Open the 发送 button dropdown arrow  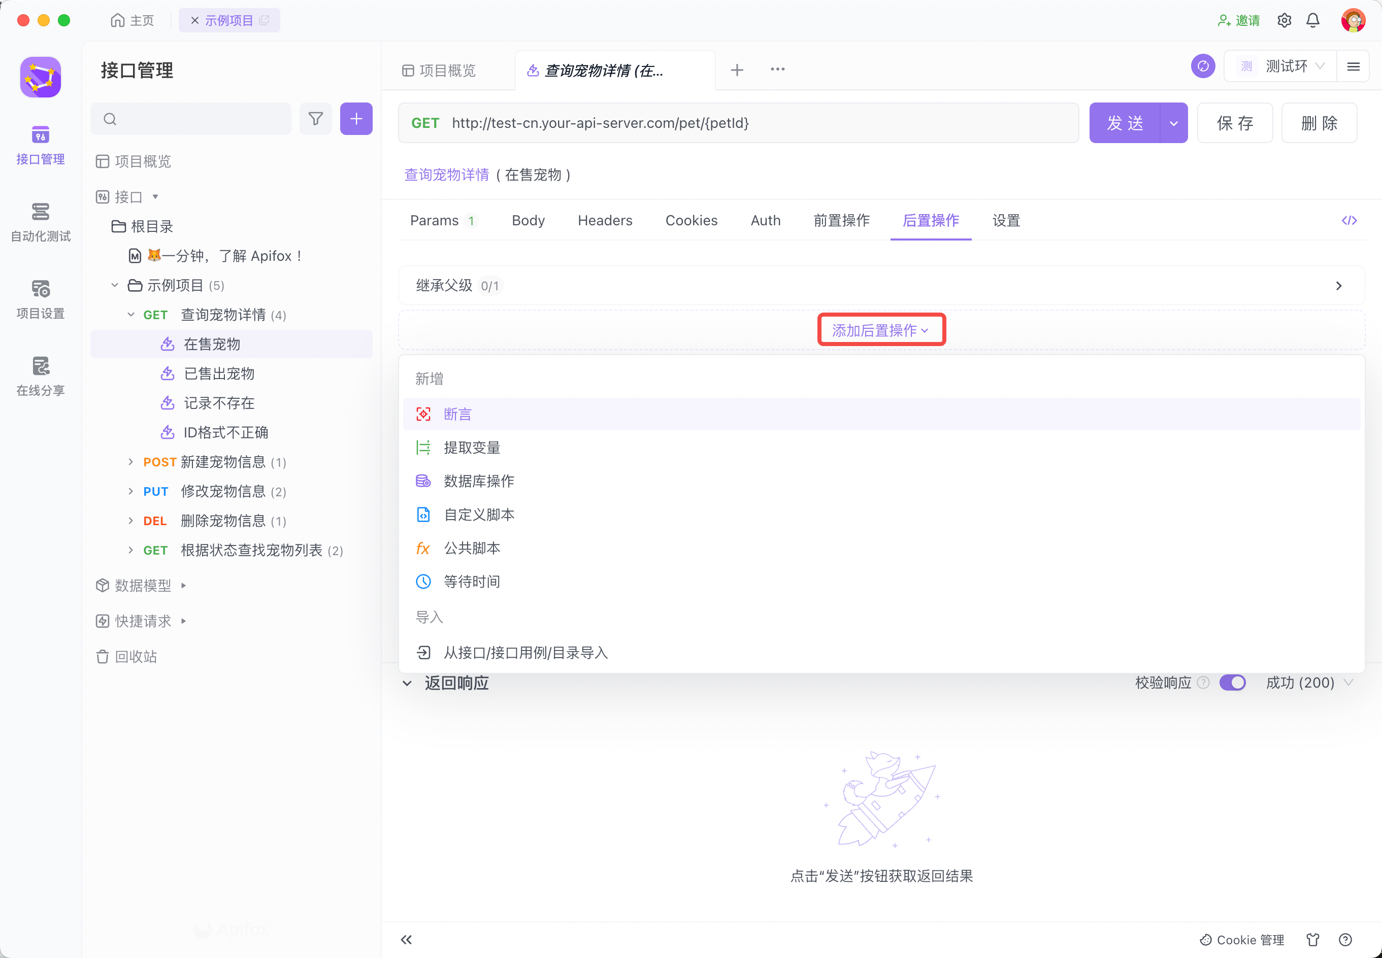click(1173, 123)
